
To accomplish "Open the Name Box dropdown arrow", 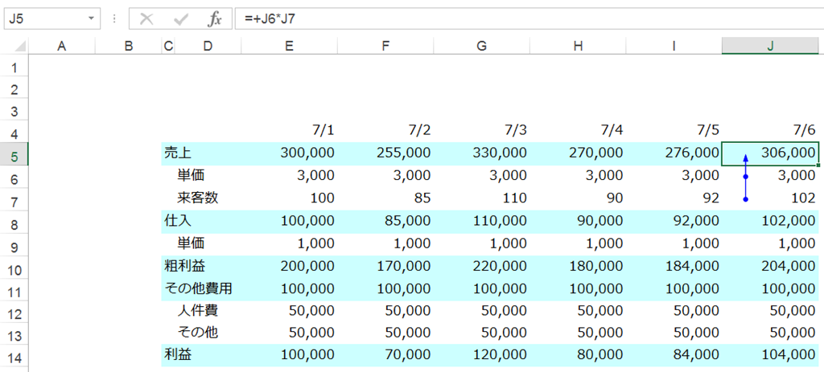I will (x=92, y=19).
